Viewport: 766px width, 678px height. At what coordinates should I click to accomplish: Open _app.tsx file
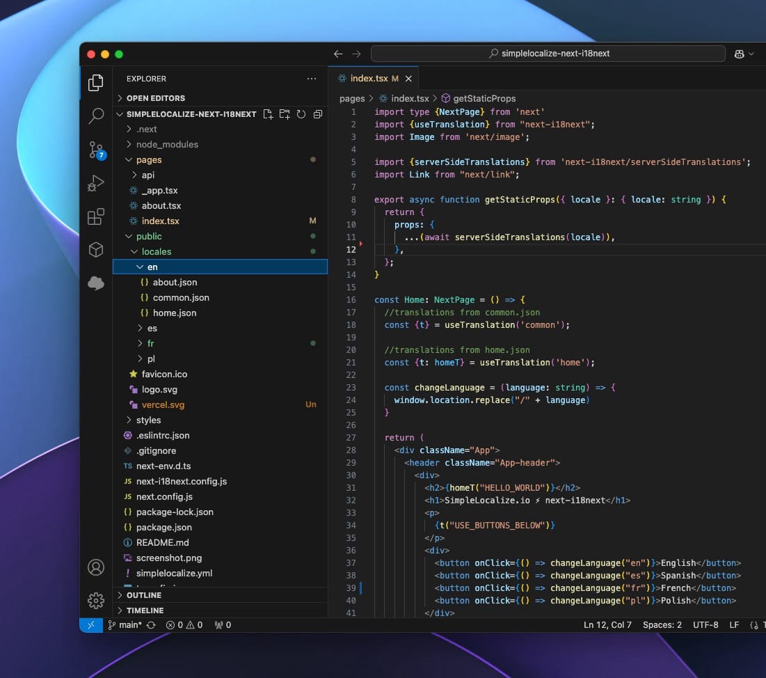[x=220, y=190]
